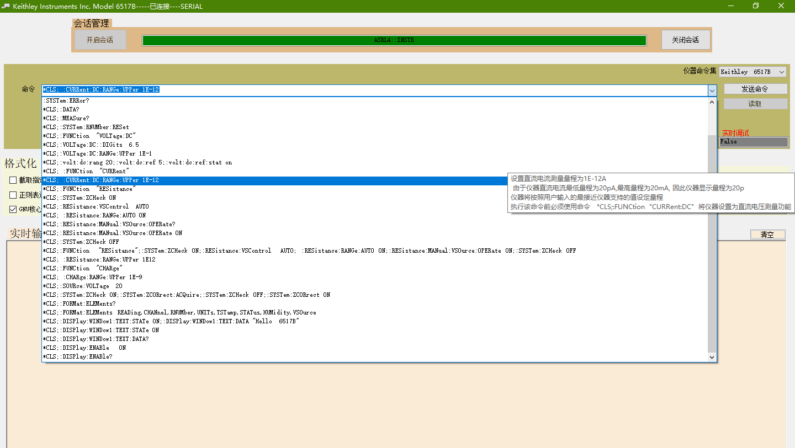Click the list scrollbar up arrow
Image resolution: width=795 pixels, height=448 pixels.
712,102
